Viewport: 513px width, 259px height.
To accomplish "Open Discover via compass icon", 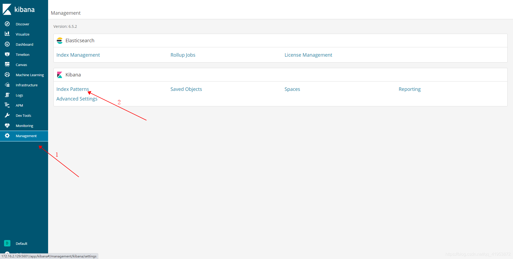I will 7,24.
